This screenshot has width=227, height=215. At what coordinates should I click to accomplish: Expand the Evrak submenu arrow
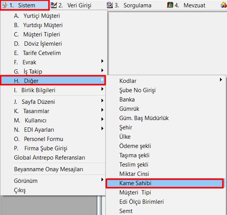[x=102, y=61]
